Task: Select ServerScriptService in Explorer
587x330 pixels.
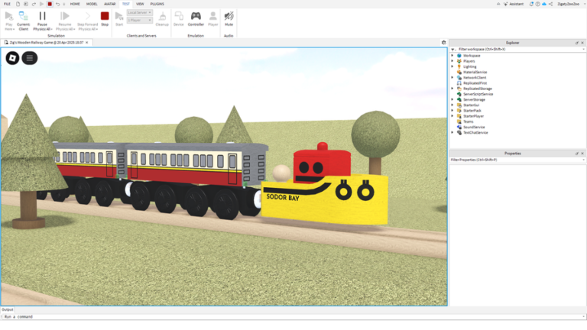Action: click(478, 94)
